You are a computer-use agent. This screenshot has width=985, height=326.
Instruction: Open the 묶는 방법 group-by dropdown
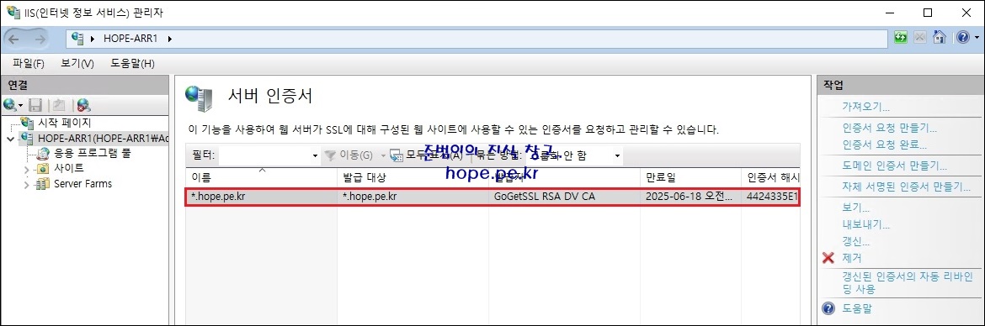(x=617, y=155)
